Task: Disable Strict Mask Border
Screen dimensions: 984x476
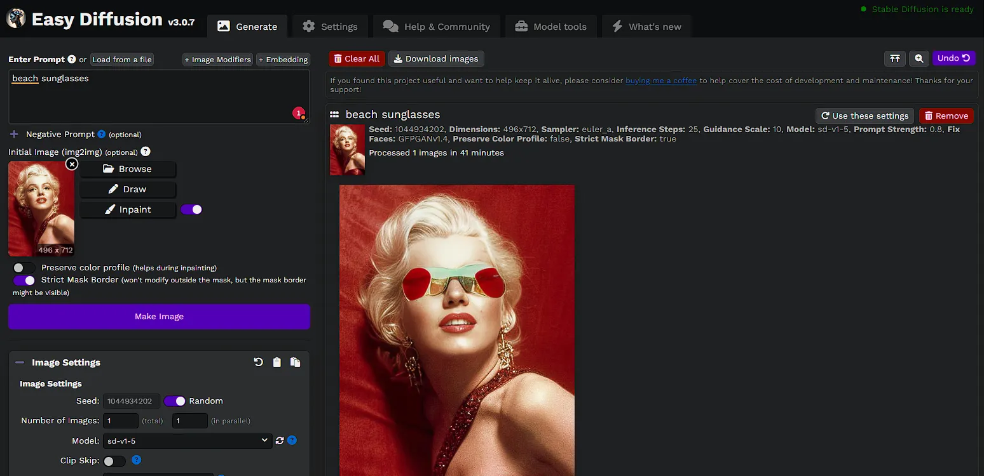Action: [24, 280]
